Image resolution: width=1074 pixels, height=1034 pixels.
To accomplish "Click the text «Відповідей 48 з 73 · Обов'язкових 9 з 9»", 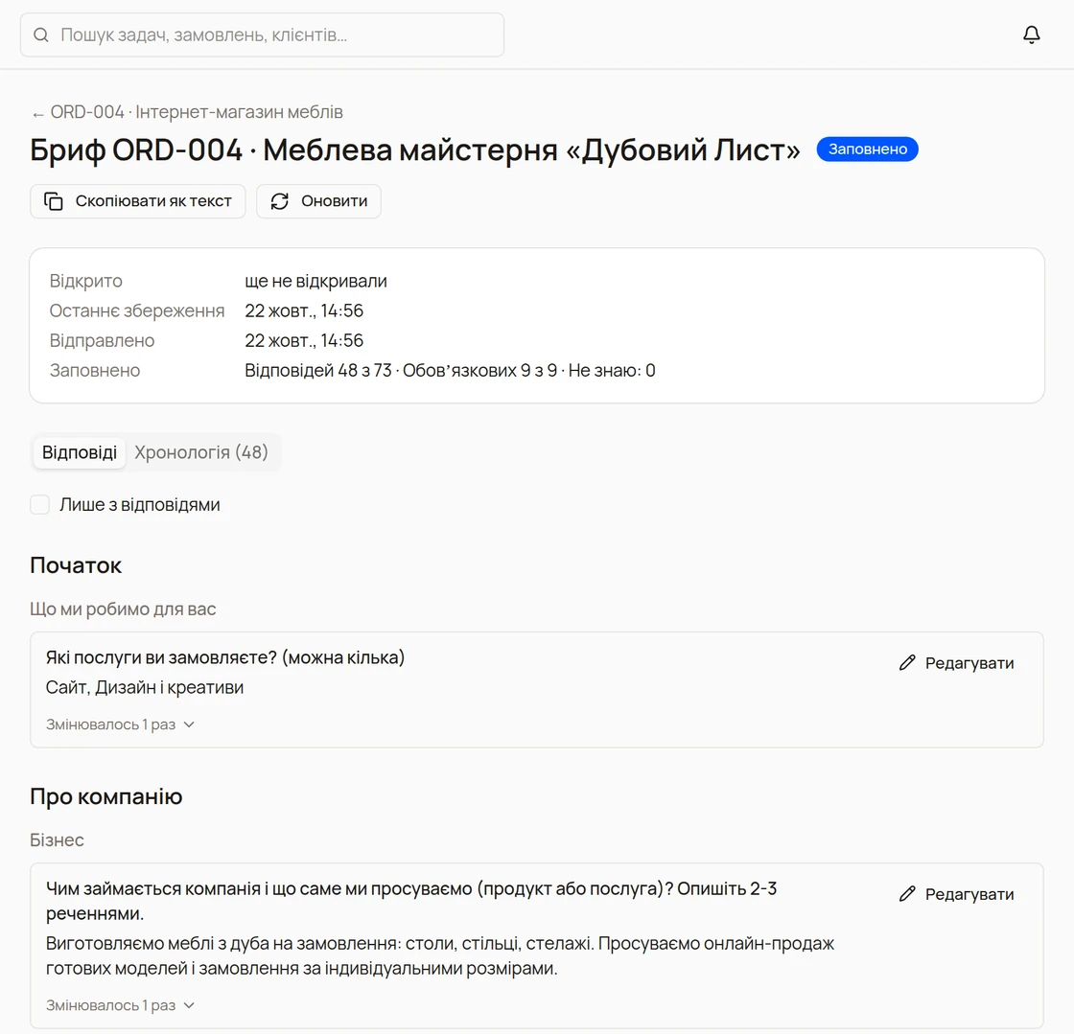I will tap(402, 371).
